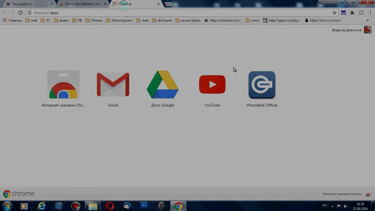Open File Explorer from the taskbar
375x211 pixels.
[x=93, y=206]
